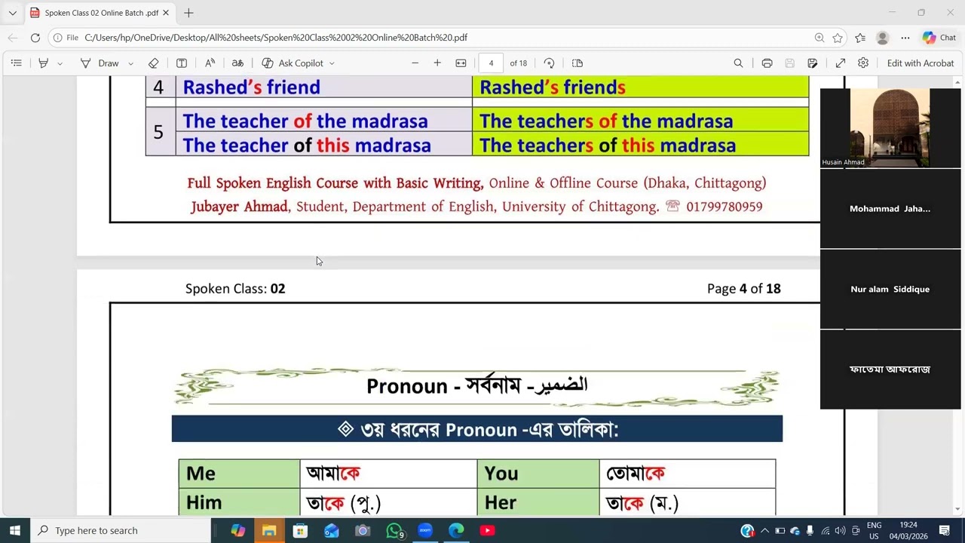Open Find search in PDF
The image size is (965, 543).
738,63
